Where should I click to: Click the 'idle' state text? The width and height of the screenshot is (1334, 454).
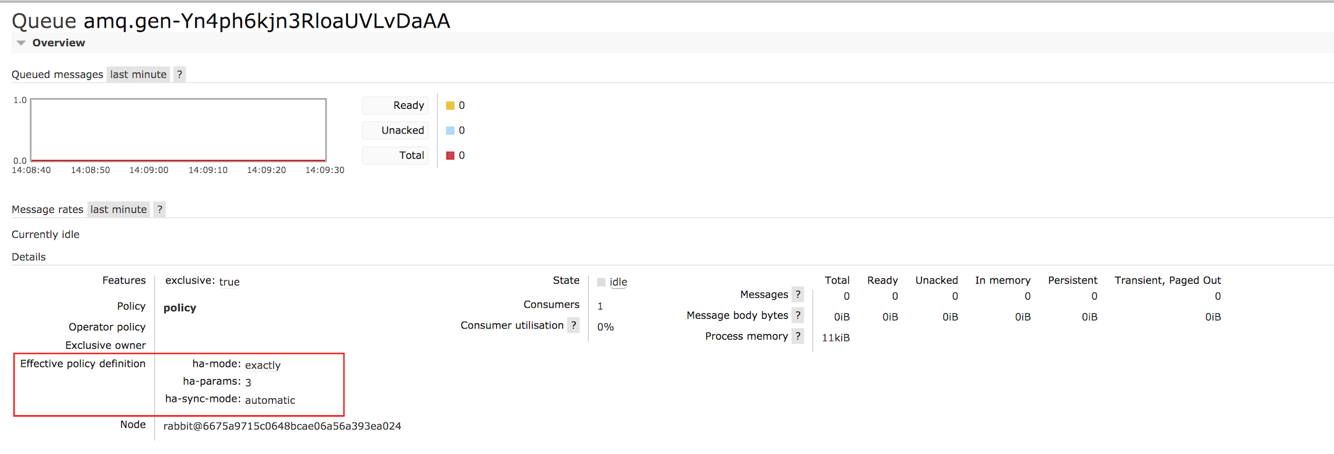618,282
